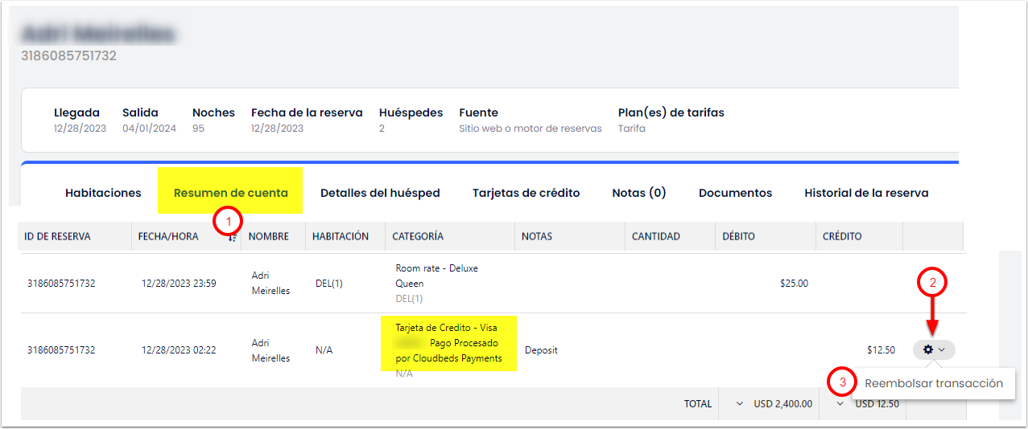Switch to the Documentos tab
1028x429 pixels.
point(735,193)
